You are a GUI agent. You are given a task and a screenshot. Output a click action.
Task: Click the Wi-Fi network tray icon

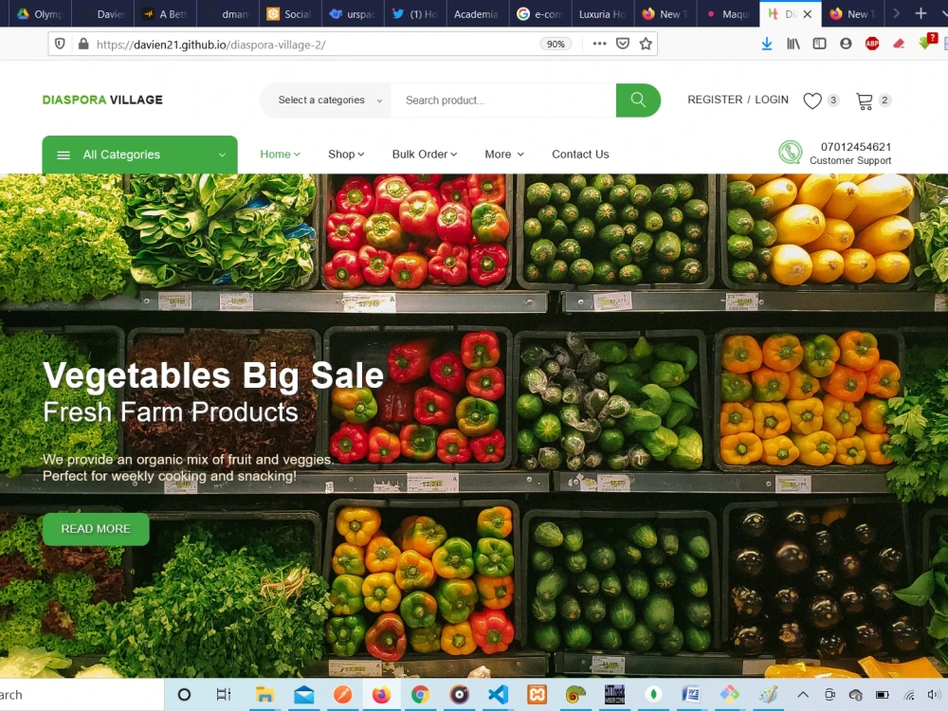click(x=909, y=695)
